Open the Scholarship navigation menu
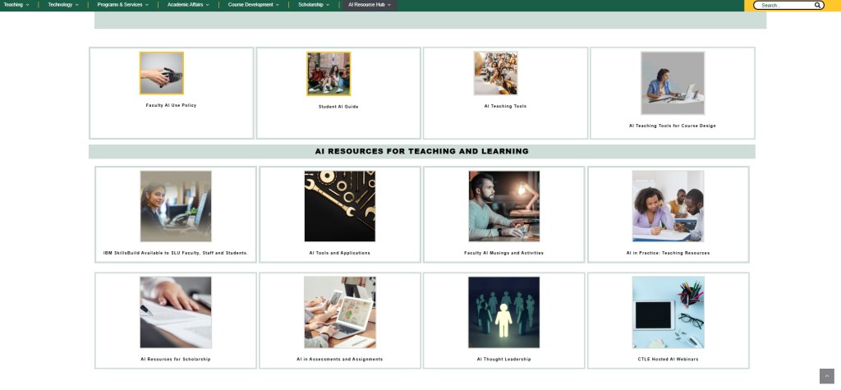 (314, 5)
